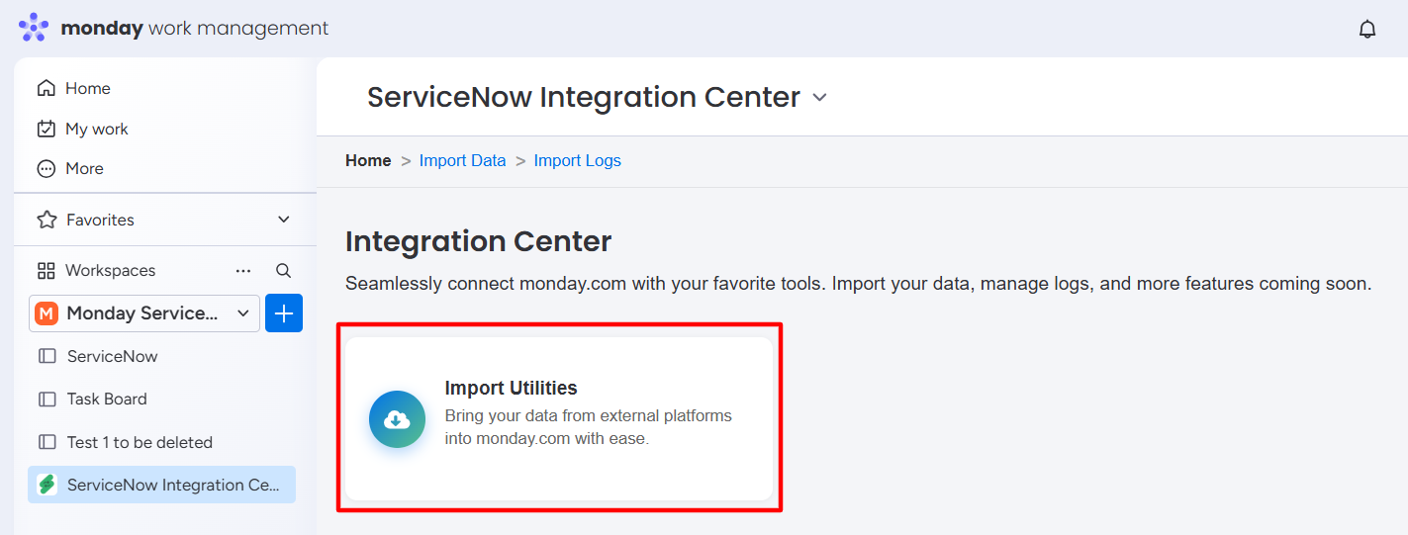The image size is (1408, 535).
Task: Click the Import Utilities cloud download icon
Action: tap(397, 419)
